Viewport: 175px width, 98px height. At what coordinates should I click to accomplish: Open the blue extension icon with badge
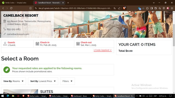pos(139,8)
